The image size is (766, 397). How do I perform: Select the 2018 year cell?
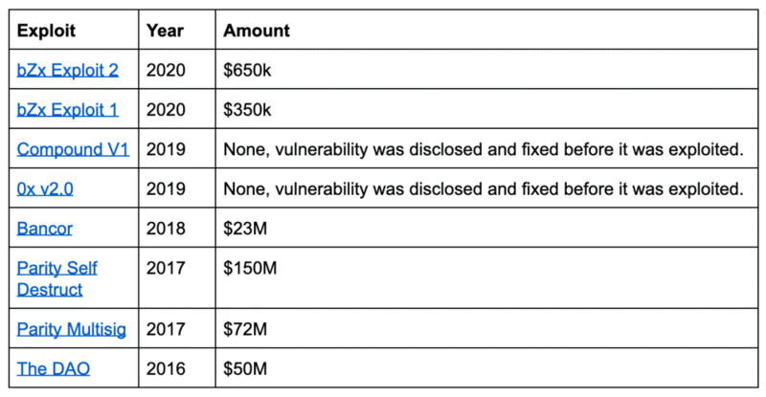[165, 229]
